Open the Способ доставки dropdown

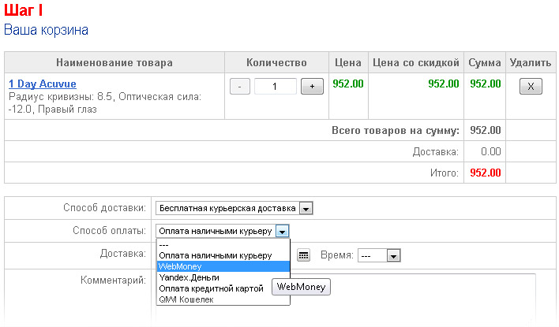(234, 208)
